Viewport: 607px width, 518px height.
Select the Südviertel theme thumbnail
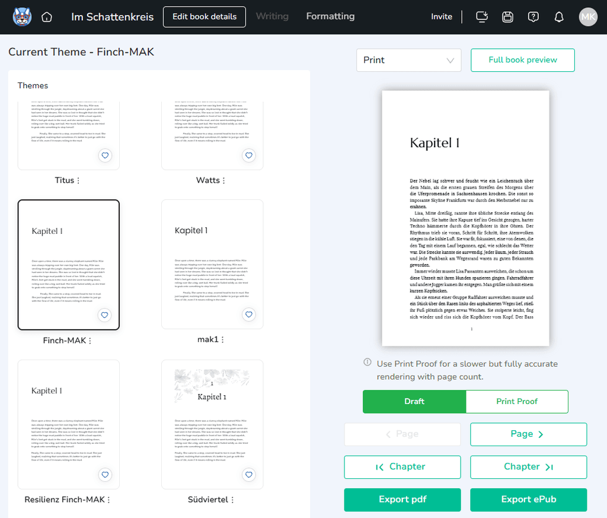point(212,425)
